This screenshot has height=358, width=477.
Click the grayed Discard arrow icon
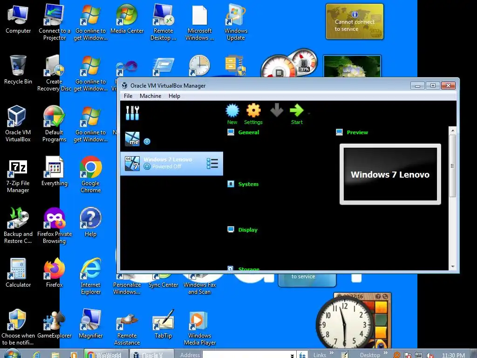tap(277, 110)
